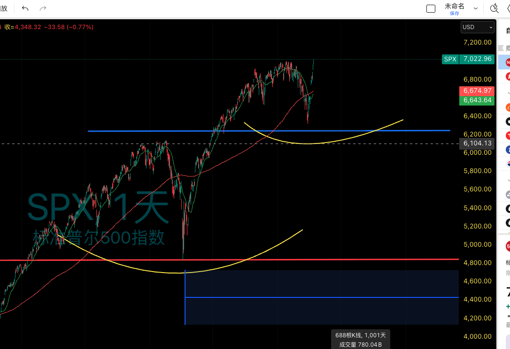Image resolution: width=510 pixels, height=349 pixels.
Task: Click the 5,000.00 price axis label
Action: (477, 244)
